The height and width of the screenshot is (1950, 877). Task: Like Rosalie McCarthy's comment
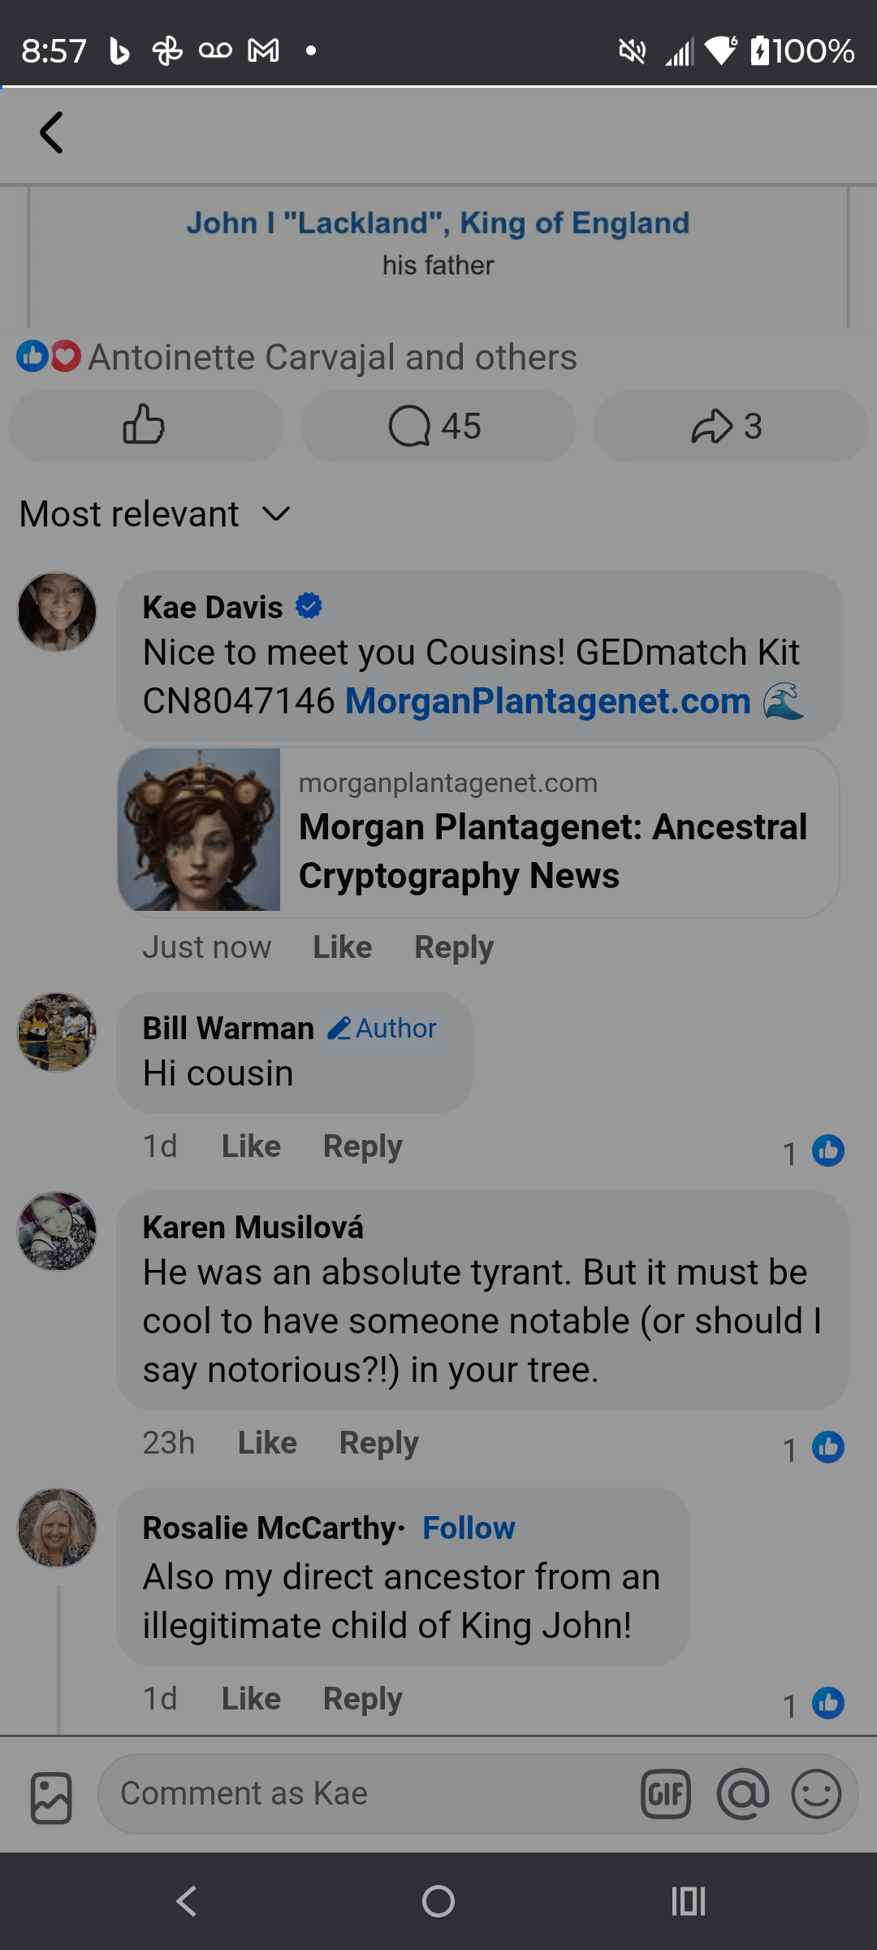(250, 1698)
